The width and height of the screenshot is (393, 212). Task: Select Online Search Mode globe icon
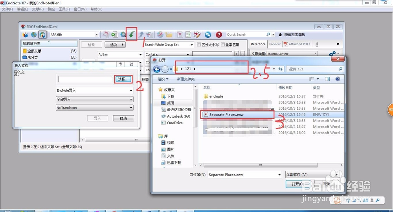[x=33, y=35]
